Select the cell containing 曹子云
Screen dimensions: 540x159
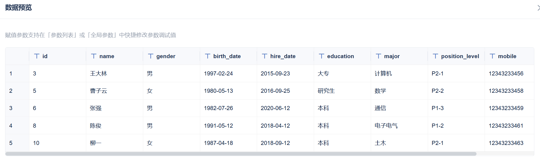[x=98, y=91]
